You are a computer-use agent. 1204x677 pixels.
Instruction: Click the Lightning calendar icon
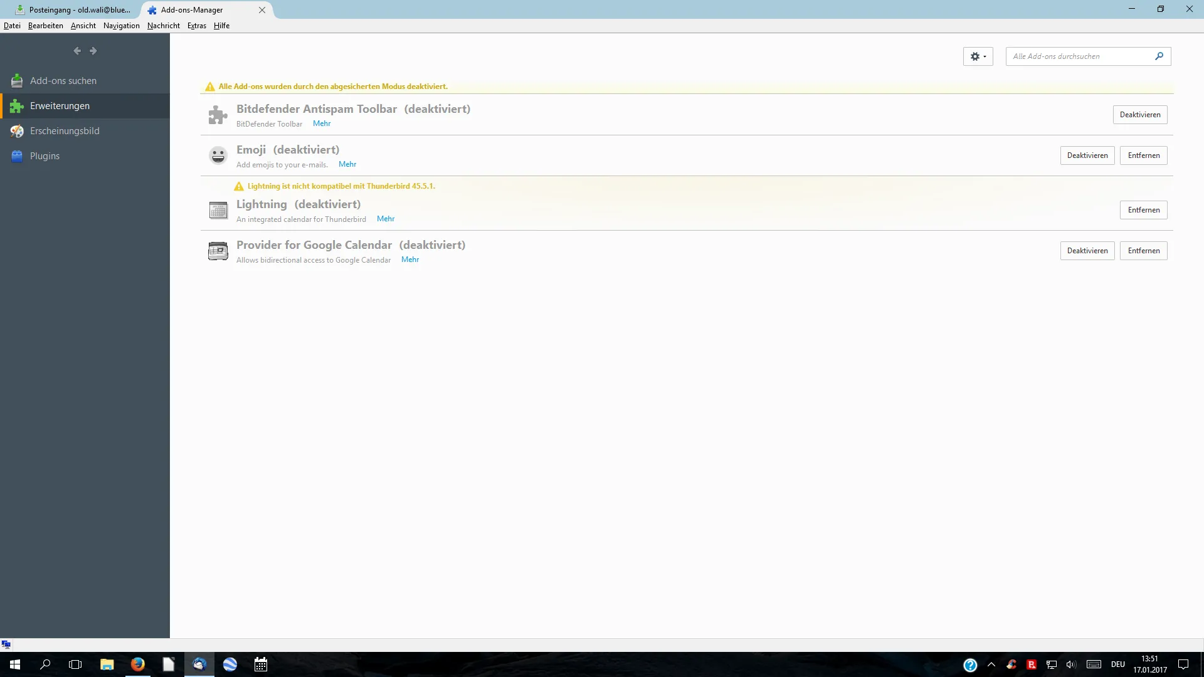pos(218,210)
